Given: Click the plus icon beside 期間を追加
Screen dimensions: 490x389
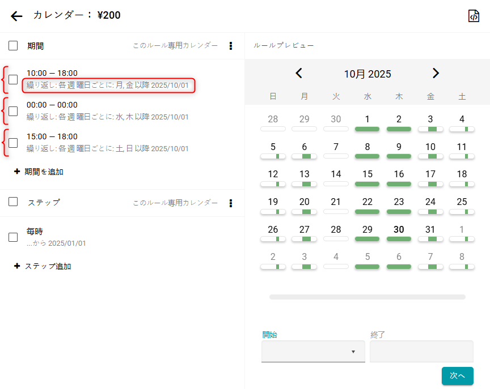Looking at the screenshot, I should (17, 172).
